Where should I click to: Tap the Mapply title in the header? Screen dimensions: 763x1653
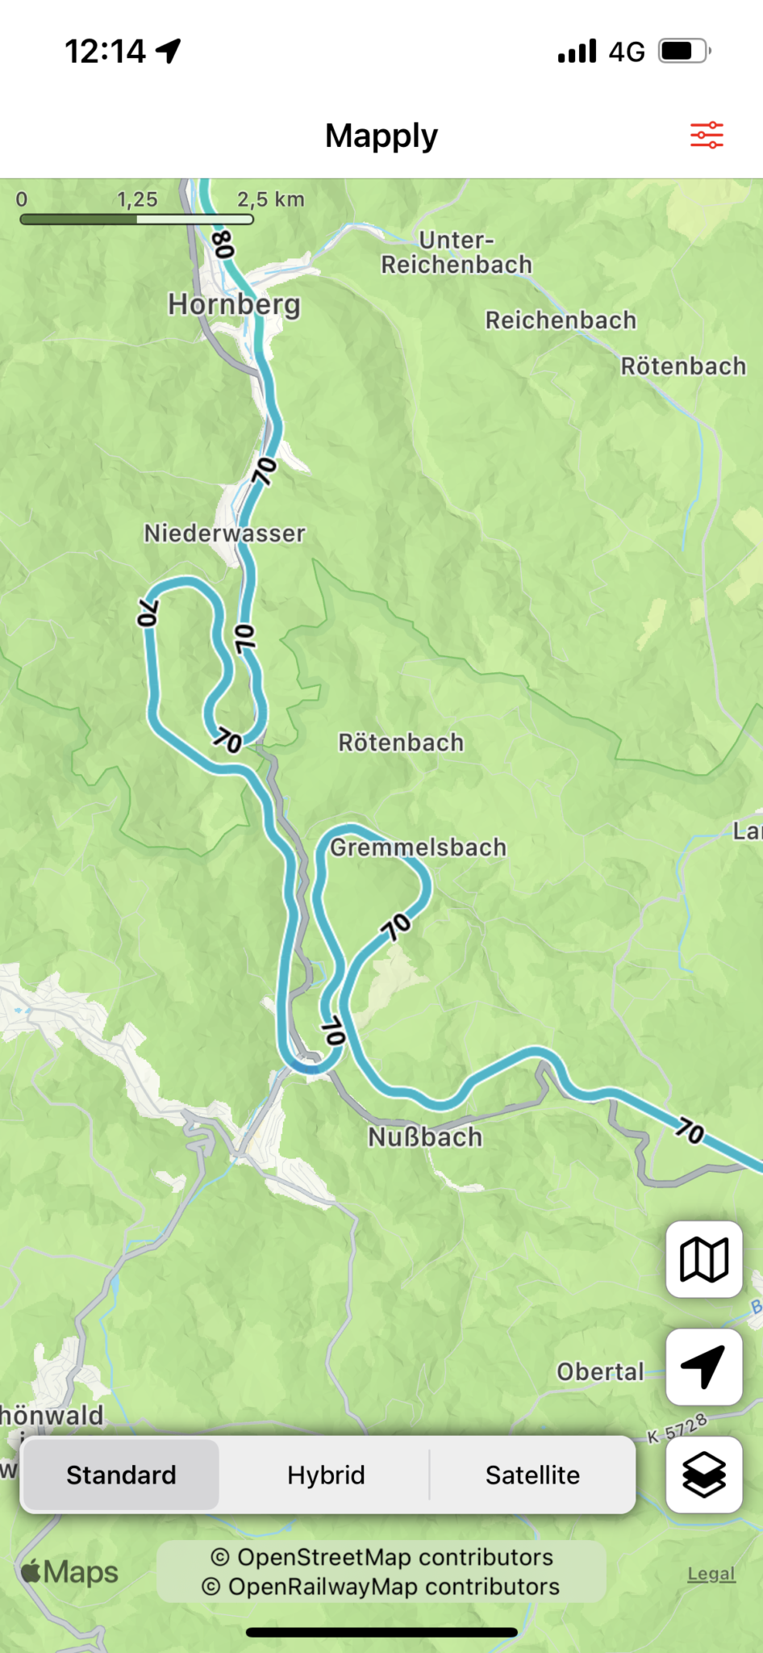[x=381, y=136]
